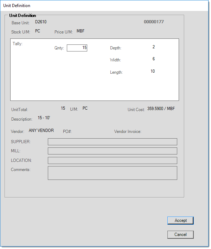This screenshot has width=211, height=249.
Task: Click the Base Unit label
Action: (x=21, y=23)
